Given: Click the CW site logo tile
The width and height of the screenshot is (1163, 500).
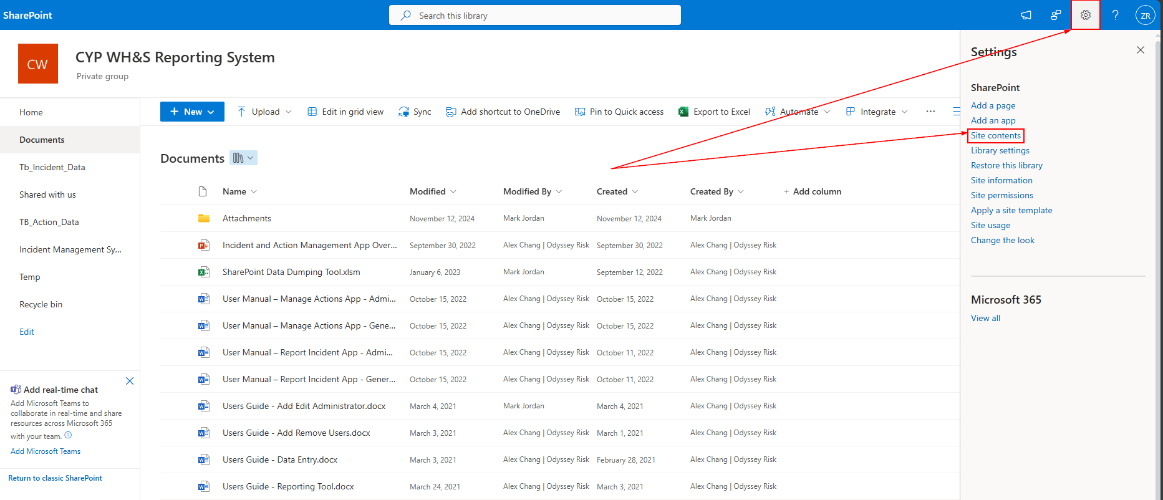Looking at the screenshot, I should (x=38, y=64).
